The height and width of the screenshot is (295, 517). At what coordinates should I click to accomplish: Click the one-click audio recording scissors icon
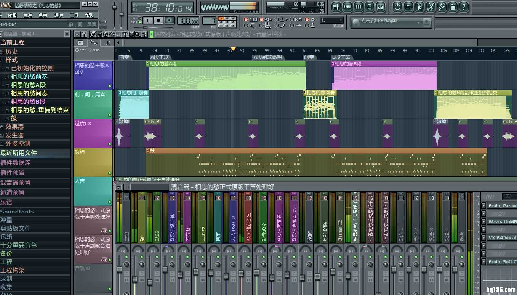tap(431, 6)
